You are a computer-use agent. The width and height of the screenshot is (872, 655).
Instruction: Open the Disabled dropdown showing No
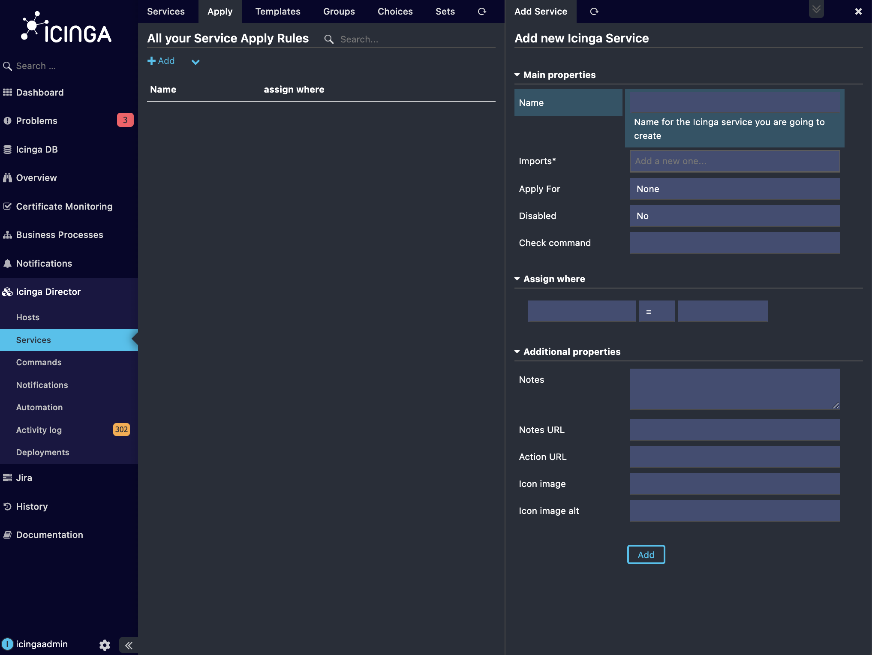(734, 216)
